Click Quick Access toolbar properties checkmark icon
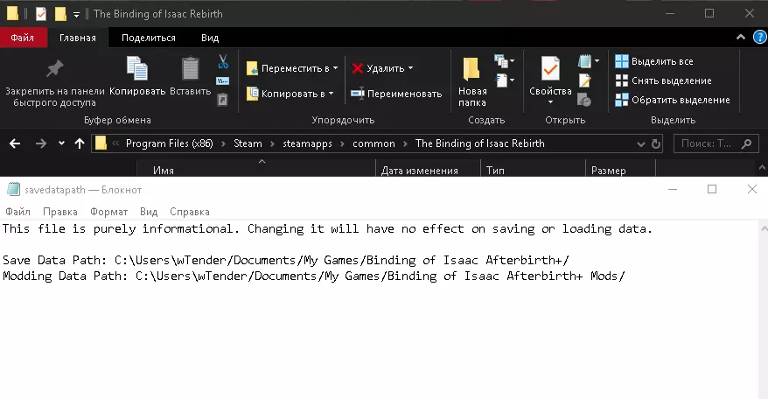The height and width of the screenshot is (399, 768). [x=41, y=14]
